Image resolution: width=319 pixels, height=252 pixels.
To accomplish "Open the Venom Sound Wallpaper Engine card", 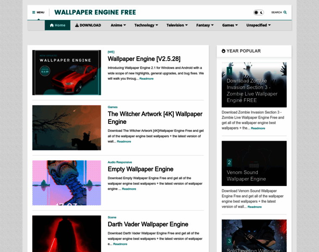I will [x=254, y=163].
